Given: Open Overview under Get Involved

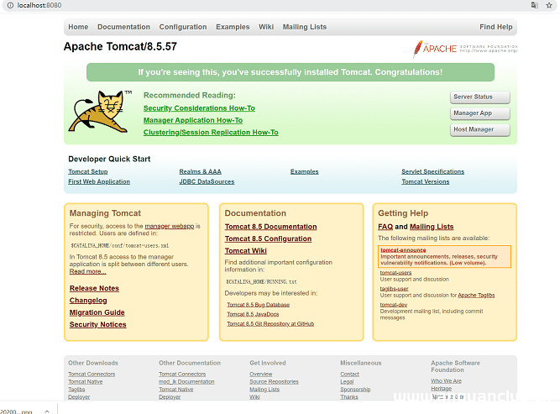Looking at the screenshot, I should coord(261,375).
